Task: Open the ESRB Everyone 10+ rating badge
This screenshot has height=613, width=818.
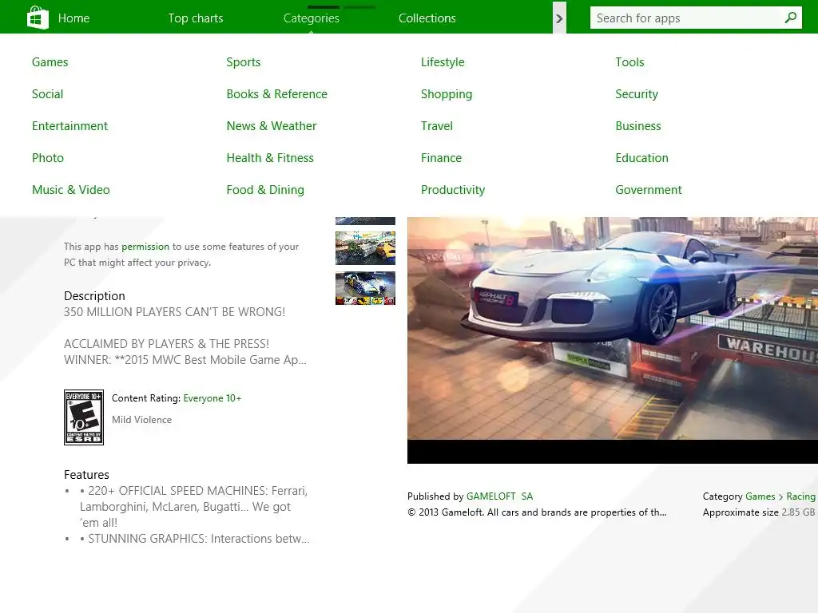Action: [x=83, y=417]
